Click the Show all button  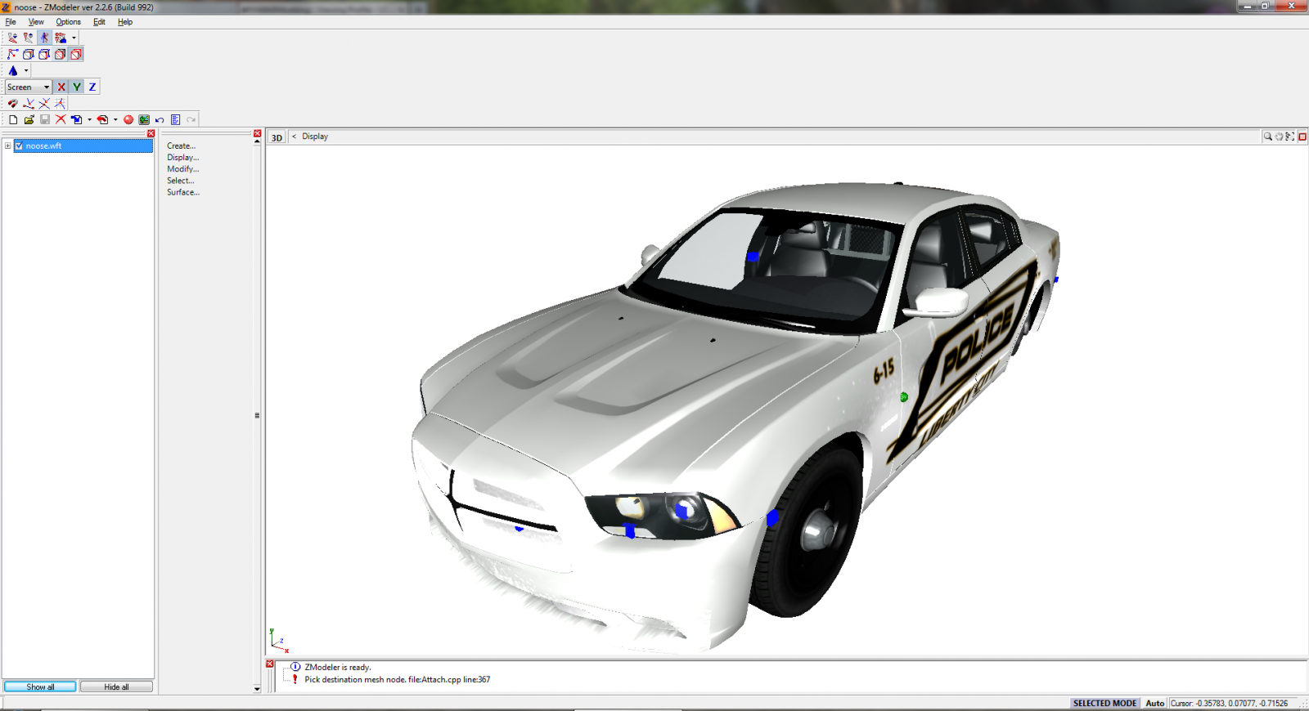point(40,687)
